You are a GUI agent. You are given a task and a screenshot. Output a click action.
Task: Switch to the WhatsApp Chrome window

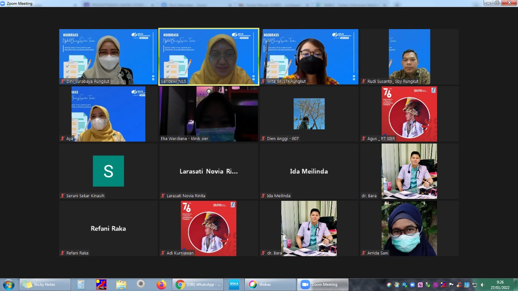pyautogui.click(x=198, y=285)
